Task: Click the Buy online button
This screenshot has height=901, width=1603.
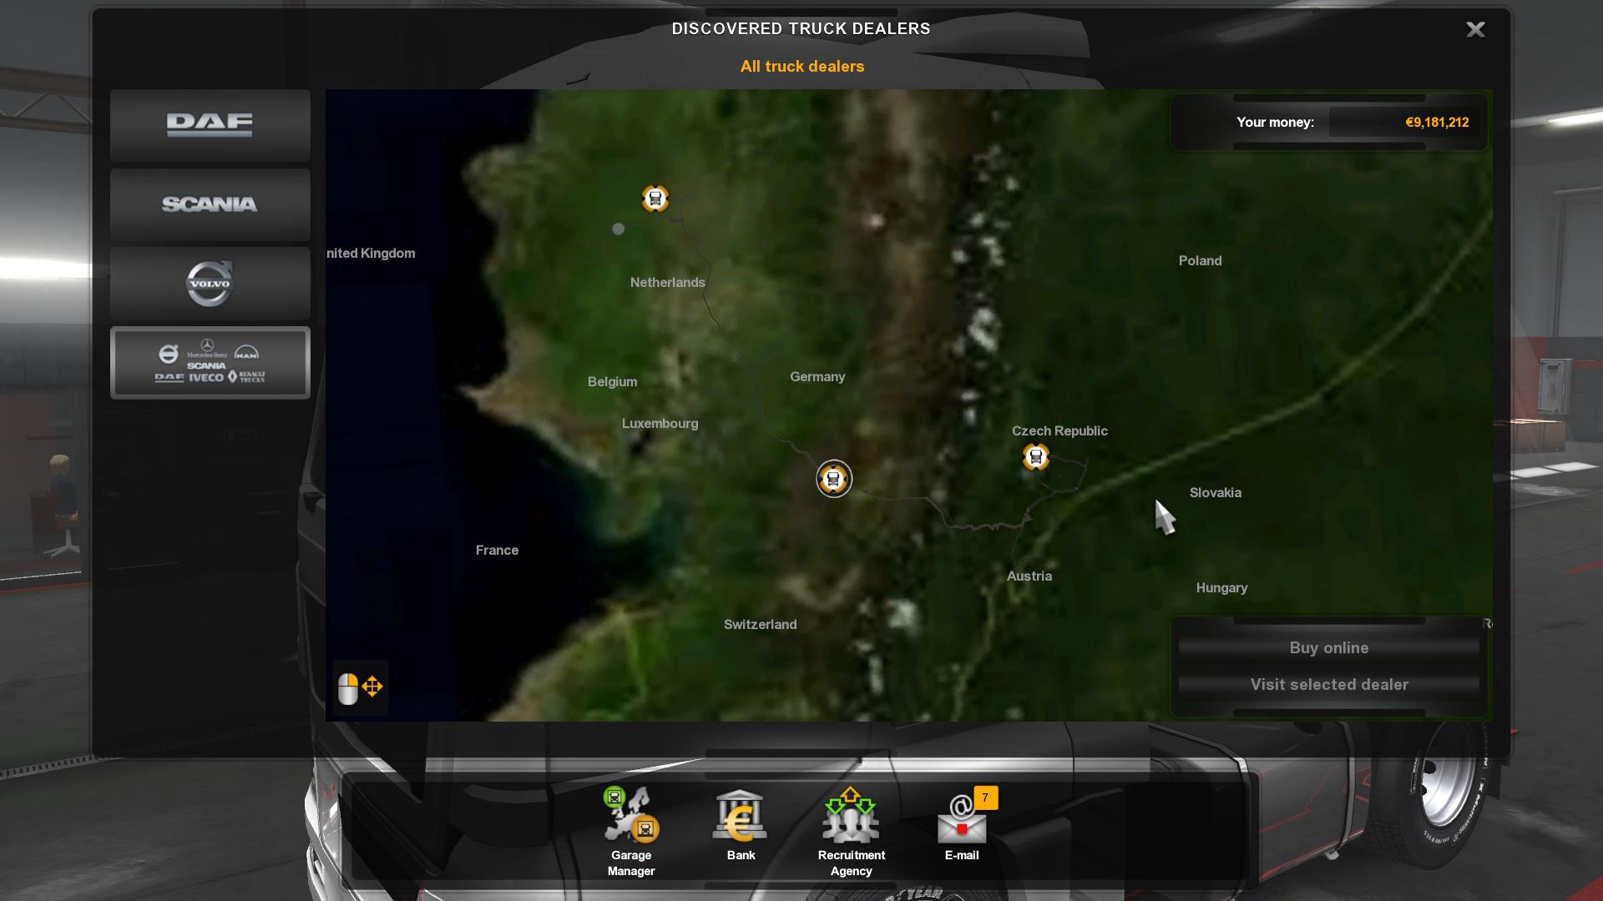Action: [1328, 648]
